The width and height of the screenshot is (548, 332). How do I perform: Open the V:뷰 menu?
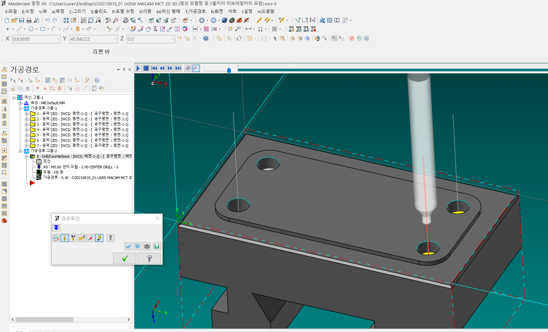pyautogui.click(x=43, y=11)
